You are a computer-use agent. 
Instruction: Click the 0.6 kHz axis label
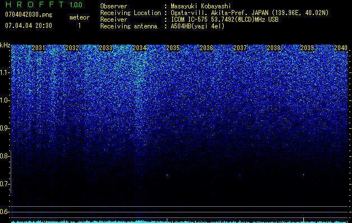pyautogui.click(x=4, y=212)
